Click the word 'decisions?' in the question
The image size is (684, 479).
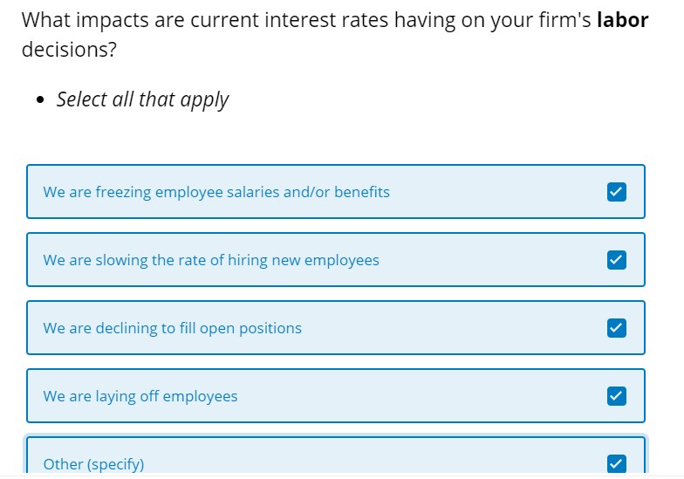coord(70,49)
